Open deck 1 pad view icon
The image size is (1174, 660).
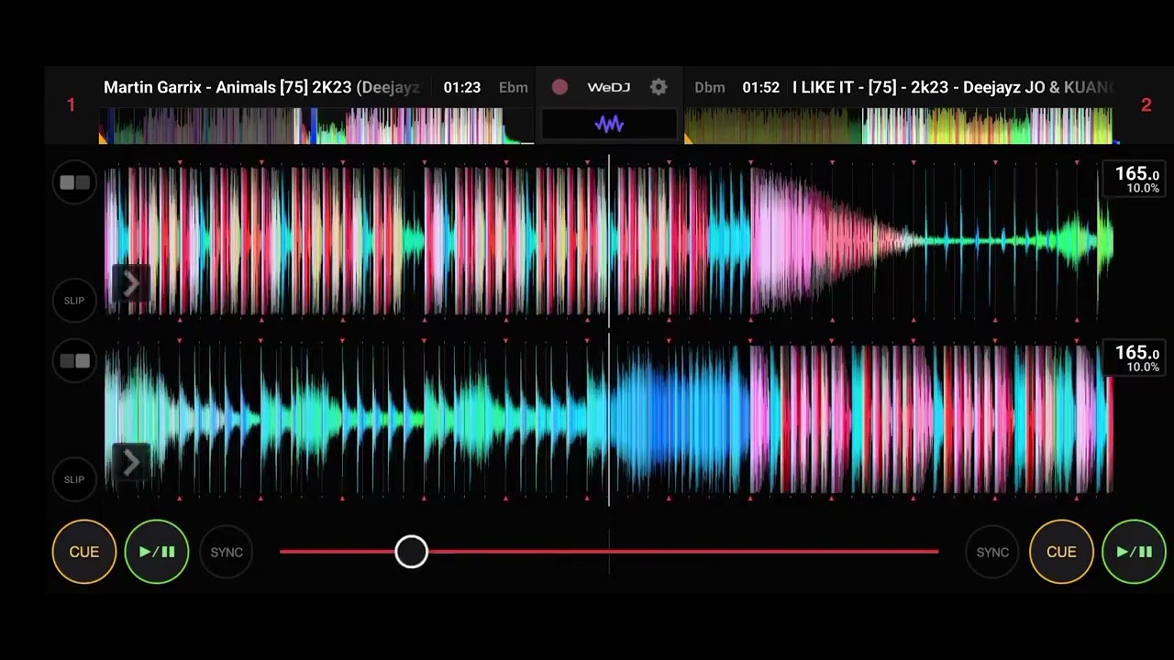click(x=74, y=182)
